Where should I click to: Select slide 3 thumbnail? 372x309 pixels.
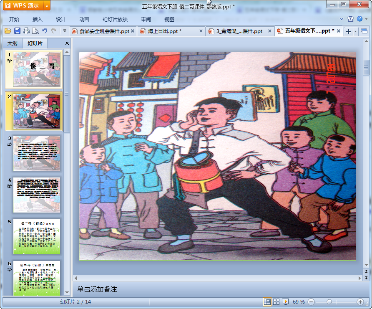coord(37,153)
